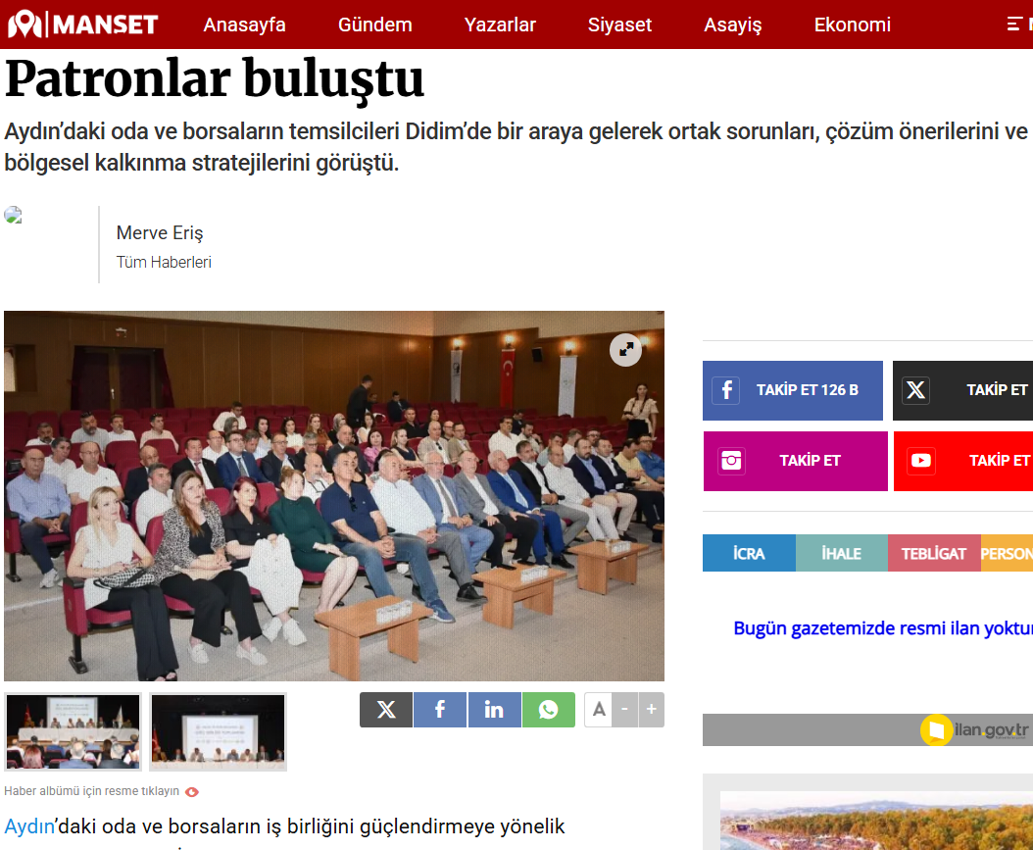Reset font size with the A icon
Screen dimensions: 1033x850
click(x=598, y=710)
